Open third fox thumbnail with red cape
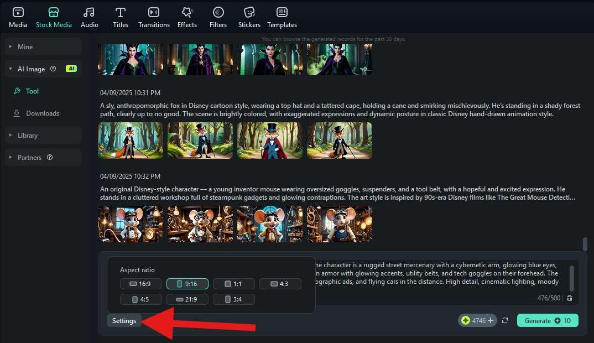This screenshot has width=594, height=343. [270, 141]
